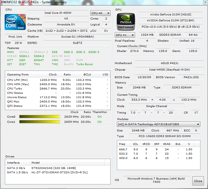Viewport: 208px width, 189px height.
Task: Click the VID column header
Action: tap(101, 74)
